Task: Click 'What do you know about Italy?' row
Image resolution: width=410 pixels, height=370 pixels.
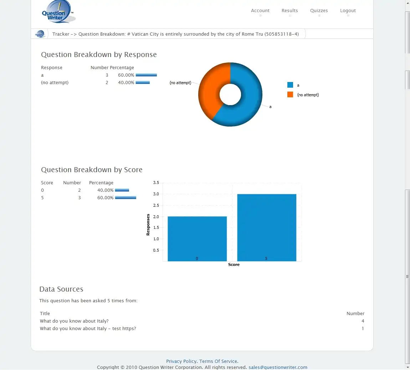Action: tap(74, 321)
